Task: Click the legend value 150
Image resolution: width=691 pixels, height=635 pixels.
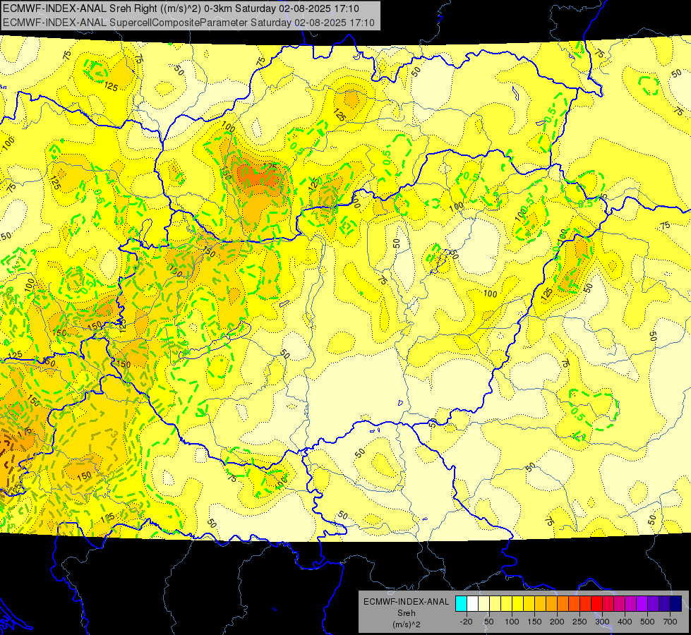Action: coord(534,622)
